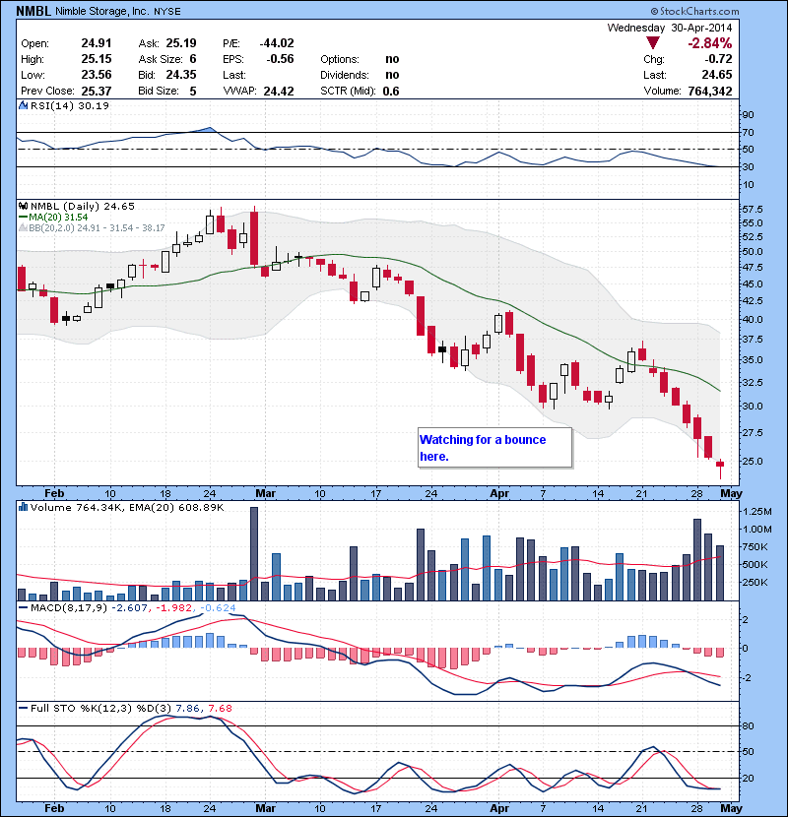This screenshot has width=788, height=817.
Task: Click the Apr label under the stochastic panel
Action: pyautogui.click(x=499, y=808)
